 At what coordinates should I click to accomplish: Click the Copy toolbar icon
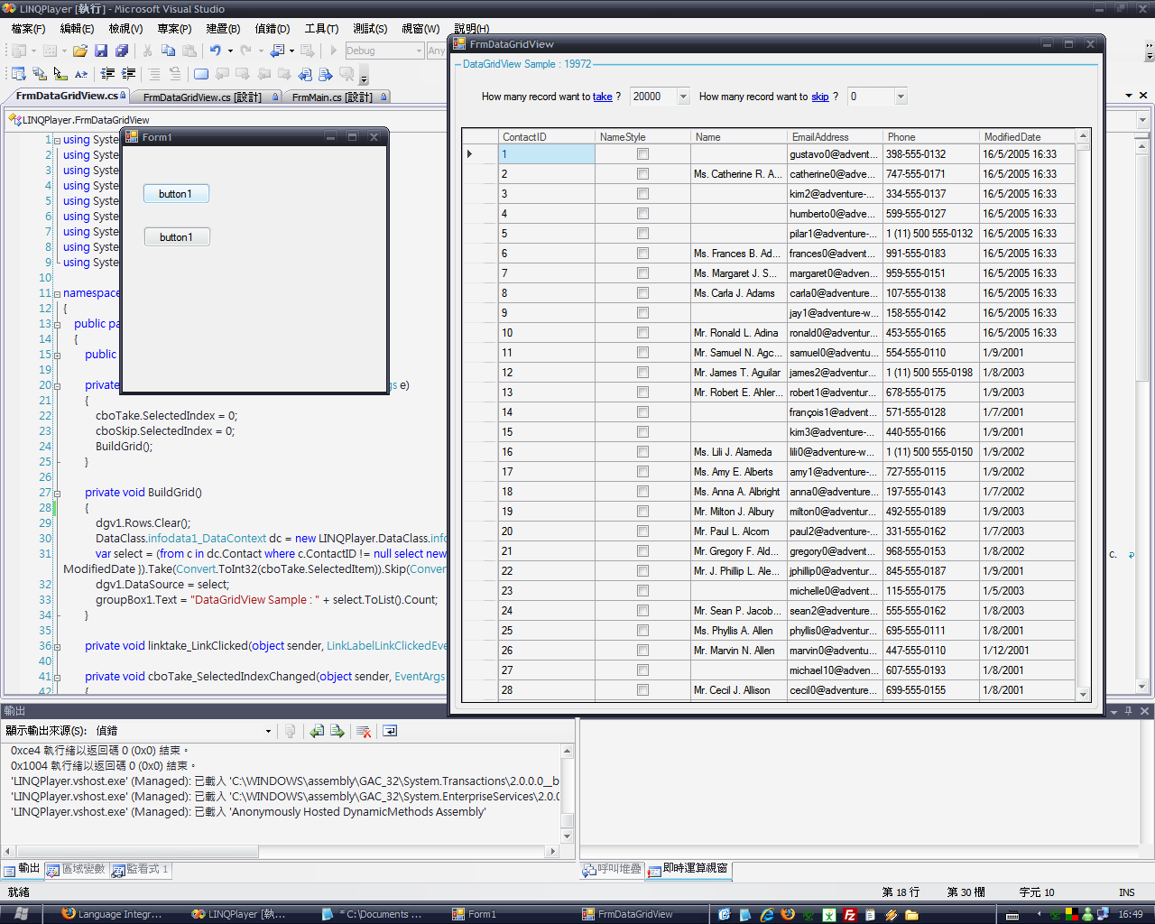(x=168, y=51)
